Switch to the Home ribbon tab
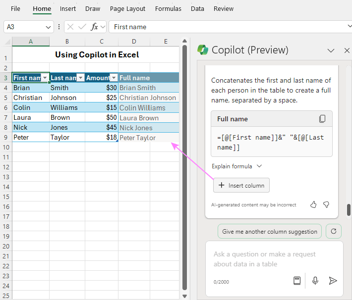Screen dimensions: 352x300 click(42, 9)
